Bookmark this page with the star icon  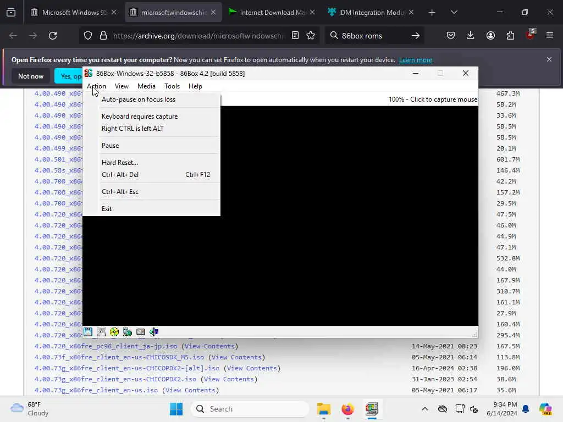point(311,36)
